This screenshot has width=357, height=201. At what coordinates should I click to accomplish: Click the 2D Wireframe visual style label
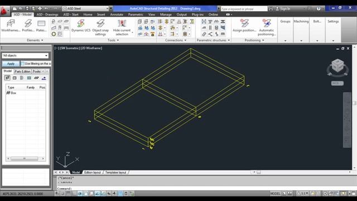point(91,48)
